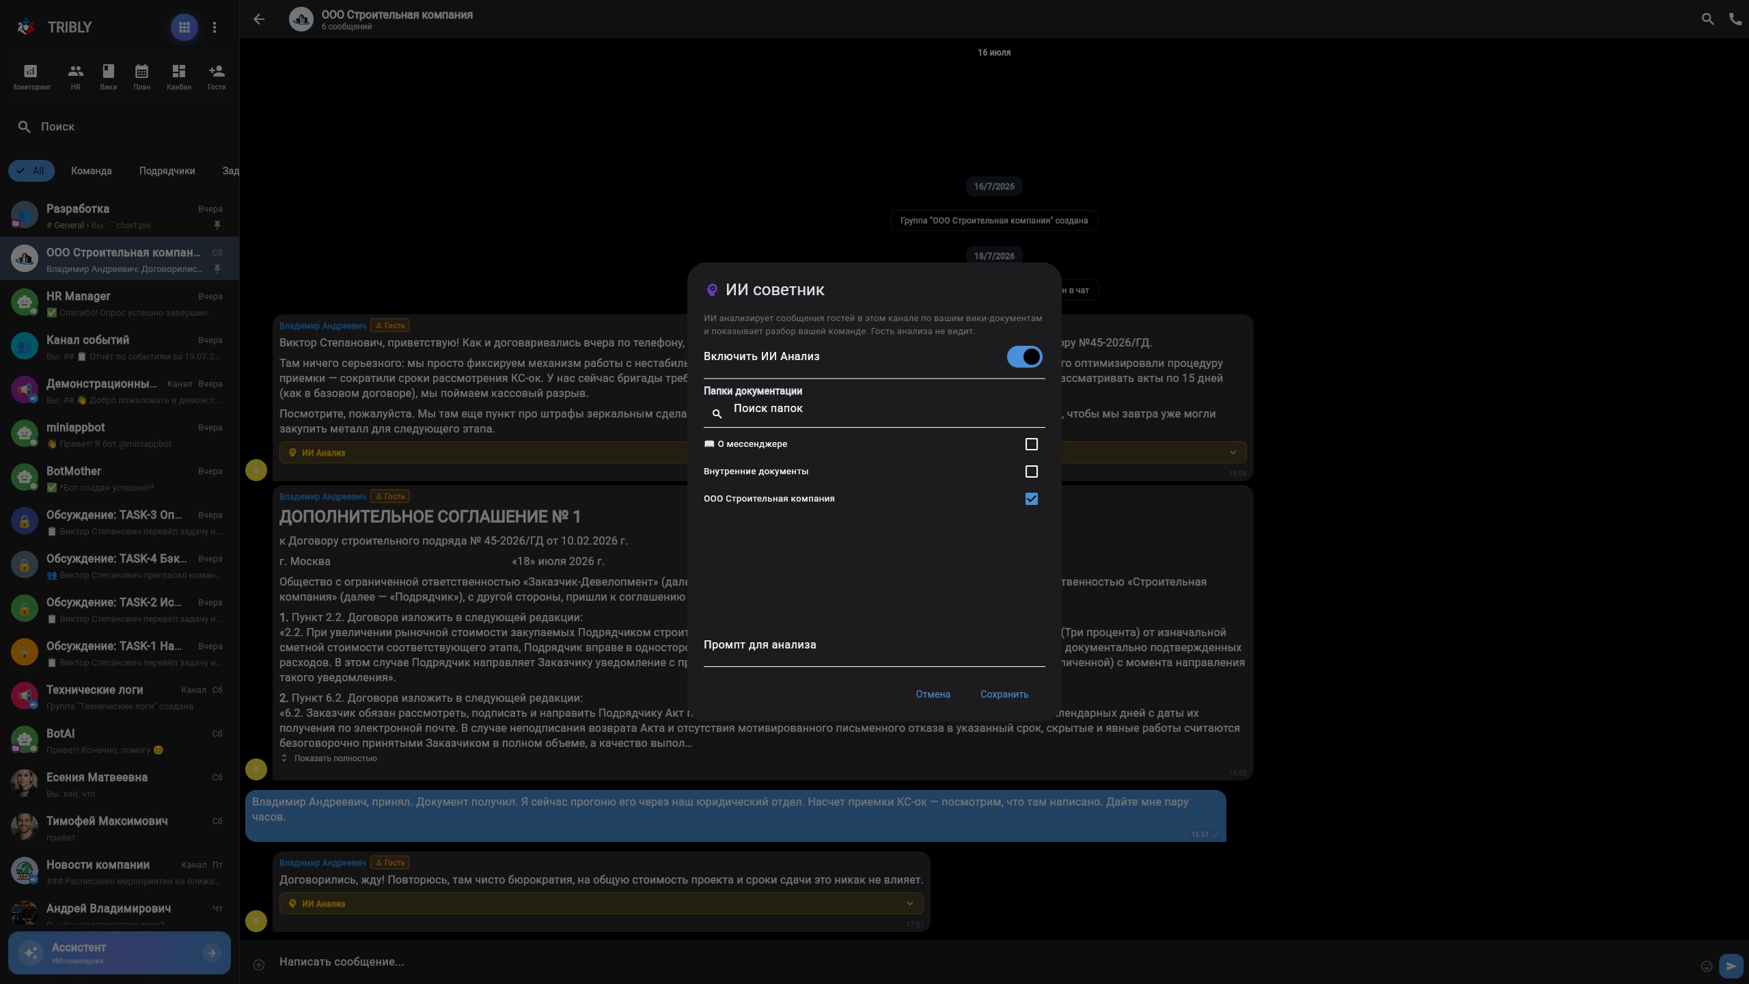Start a call with the phone icon
Viewport: 1749px width, 984px height.
tap(1735, 19)
